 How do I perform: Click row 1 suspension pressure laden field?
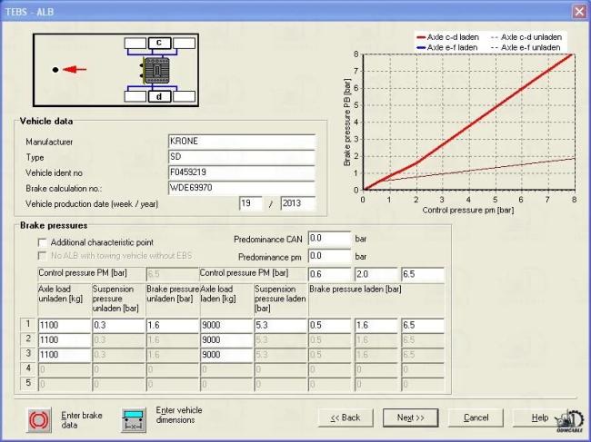[x=281, y=326]
